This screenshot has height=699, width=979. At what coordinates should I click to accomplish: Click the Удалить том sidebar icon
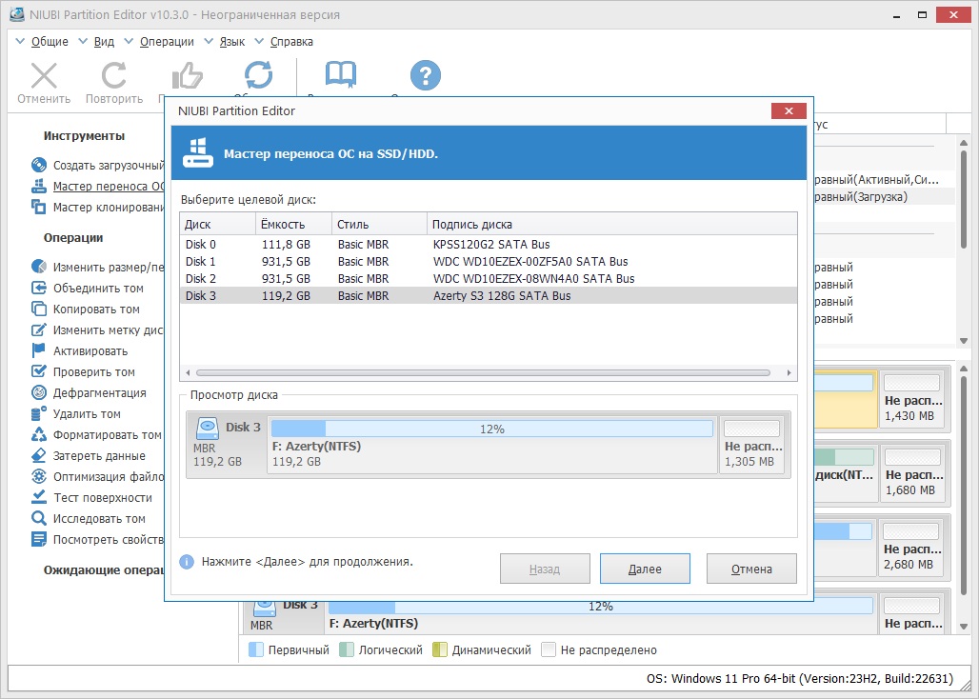(x=39, y=414)
